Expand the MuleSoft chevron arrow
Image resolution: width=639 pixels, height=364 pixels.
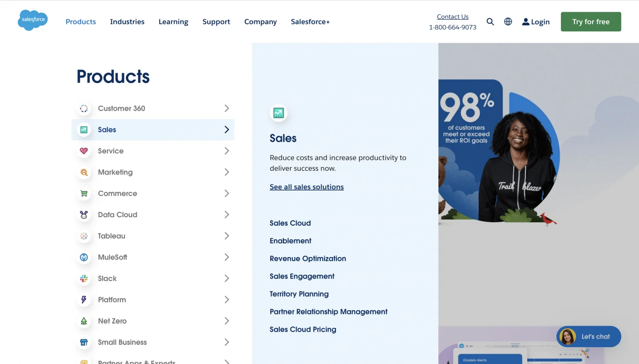[226, 257]
